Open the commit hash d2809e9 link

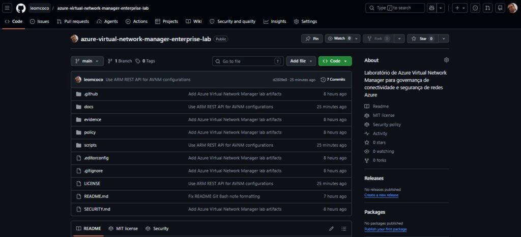pyautogui.click(x=280, y=80)
